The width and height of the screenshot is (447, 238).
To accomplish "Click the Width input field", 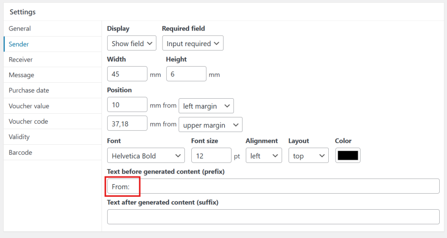I will click(127, 74).
